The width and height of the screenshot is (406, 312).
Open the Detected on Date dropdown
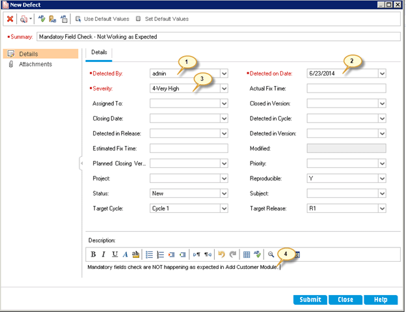(382, 73)
